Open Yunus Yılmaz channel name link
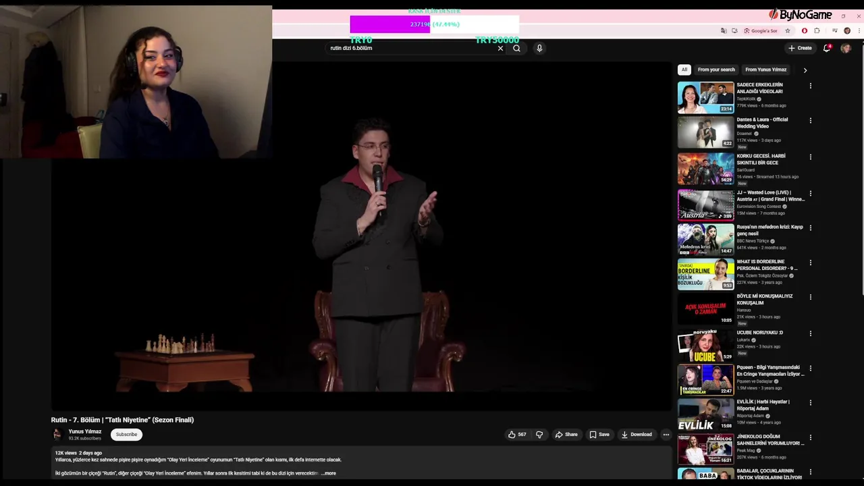The height and width of the screenshot is (486, 864). click(85, 431)
